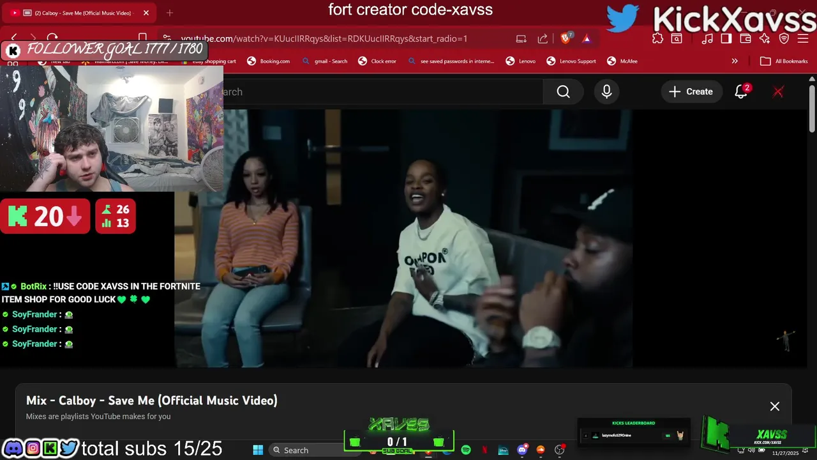This screenshot has height=460, width=817.
Task: Open the Lenovo bookmark
Action: 521,61
